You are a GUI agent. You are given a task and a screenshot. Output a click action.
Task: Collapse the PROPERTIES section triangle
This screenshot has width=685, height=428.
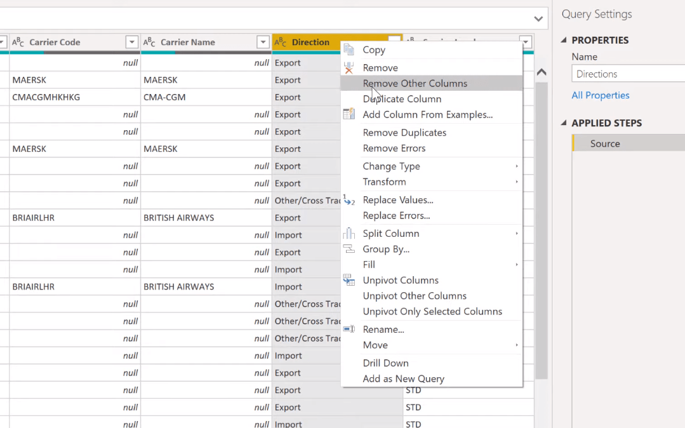[564, 40]
